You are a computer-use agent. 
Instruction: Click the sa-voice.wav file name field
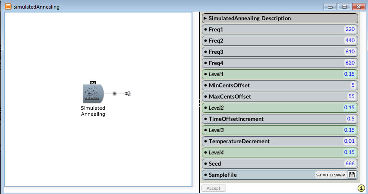pyautogui.click(x=330, y=175)
